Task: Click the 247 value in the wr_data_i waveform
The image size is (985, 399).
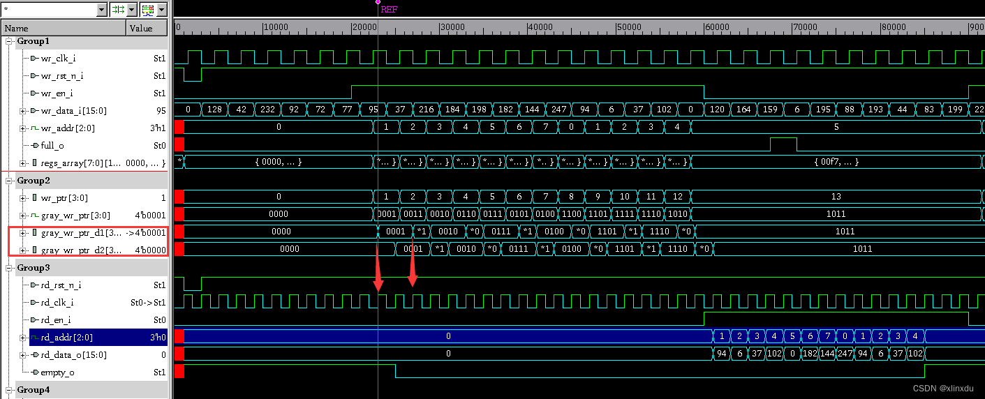Action: [x=558, y=110]
